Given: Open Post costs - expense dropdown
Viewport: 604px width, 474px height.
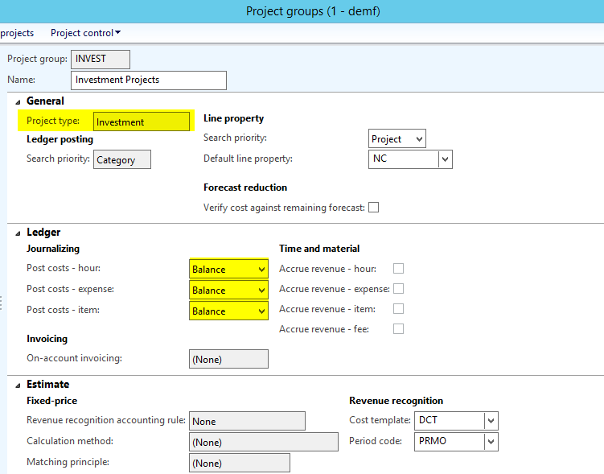Looking at the screenshot, I should [260, 291].
